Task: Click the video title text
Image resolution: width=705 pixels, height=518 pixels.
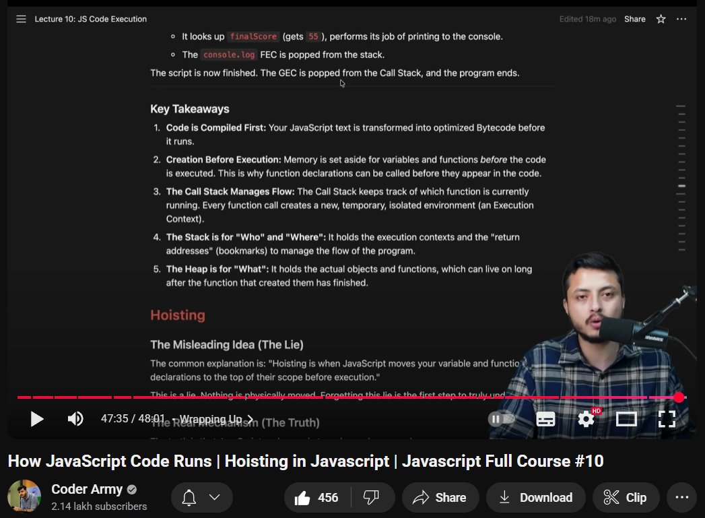Action: tap(306, 461)
